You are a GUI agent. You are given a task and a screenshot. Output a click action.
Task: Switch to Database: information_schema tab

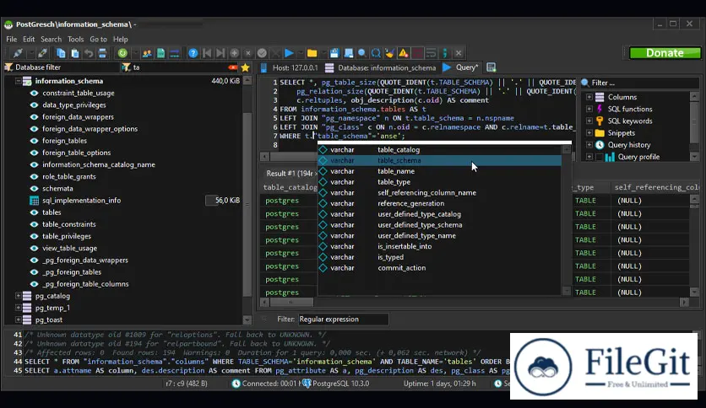(x=381, y=67)
